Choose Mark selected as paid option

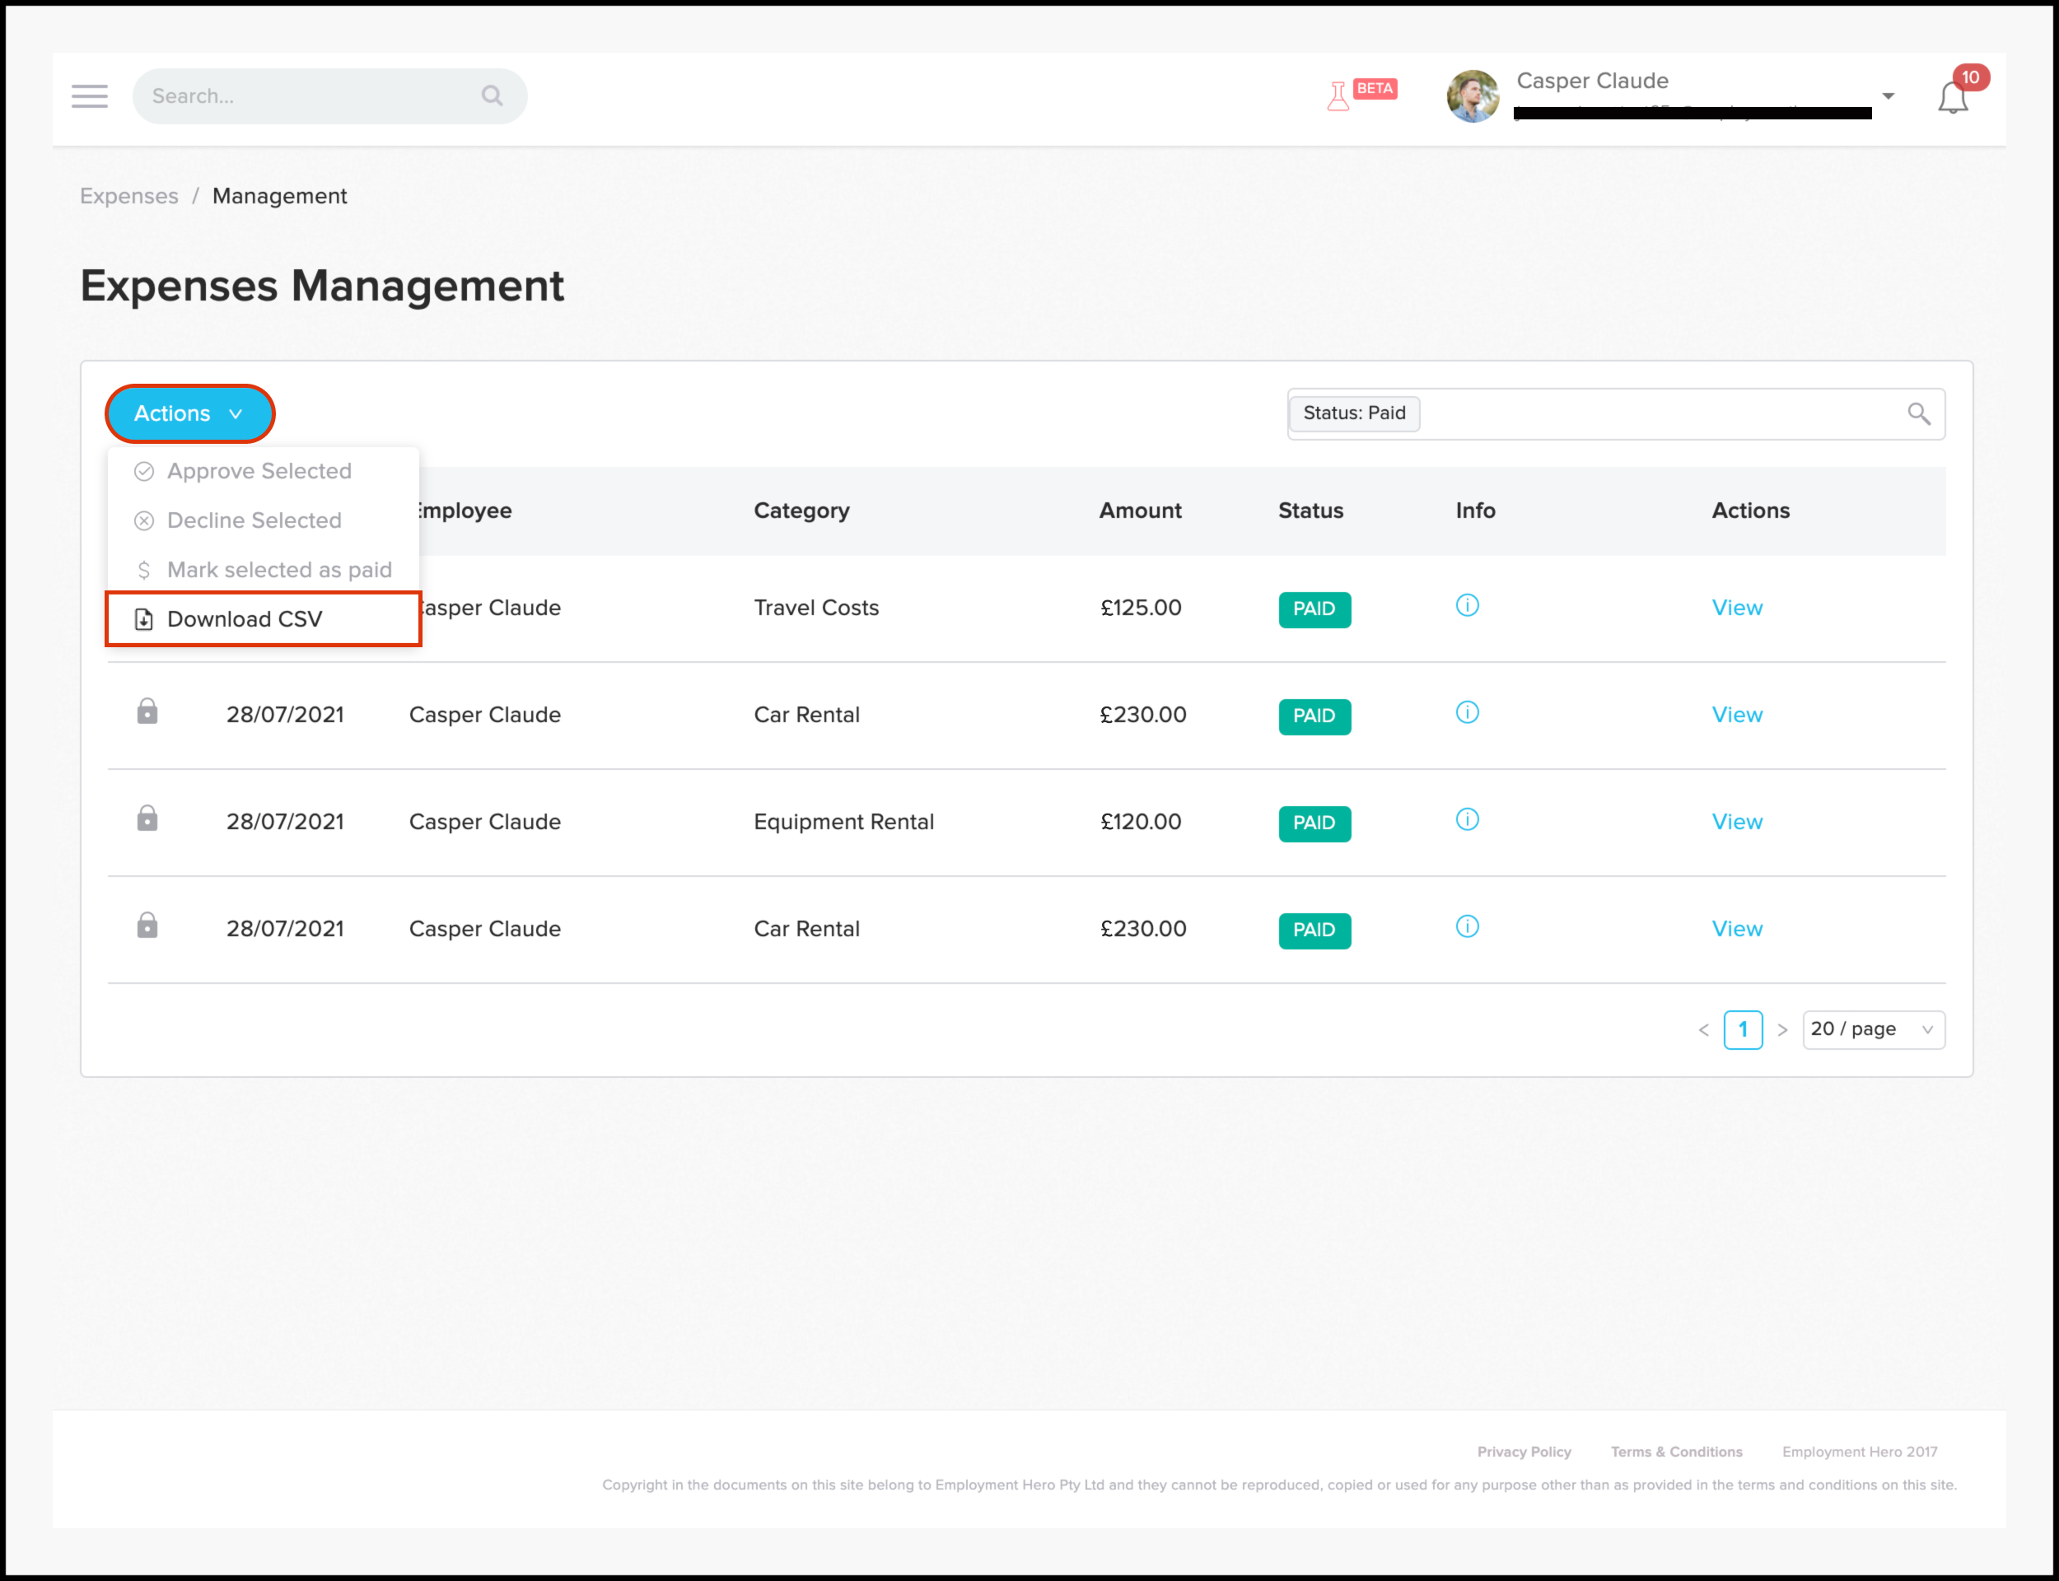278,571
